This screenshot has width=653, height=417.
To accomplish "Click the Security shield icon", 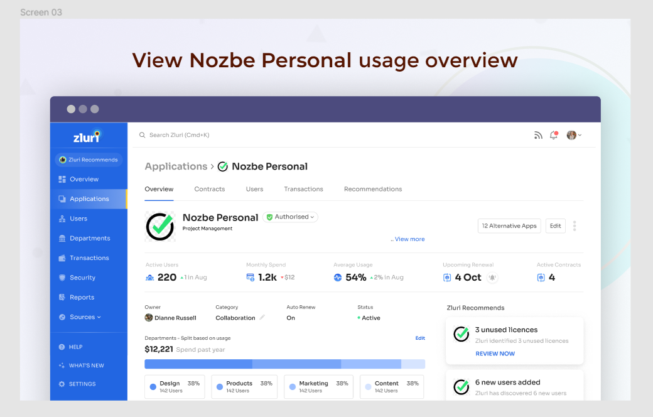I will point(62,278).
